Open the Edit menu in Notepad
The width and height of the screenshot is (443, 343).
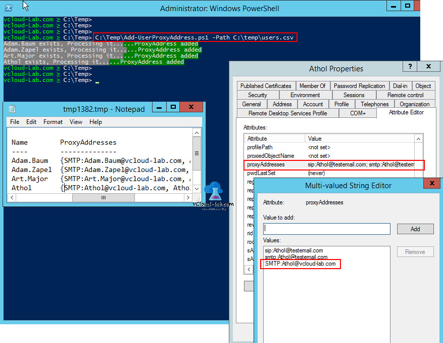[30, 121]
